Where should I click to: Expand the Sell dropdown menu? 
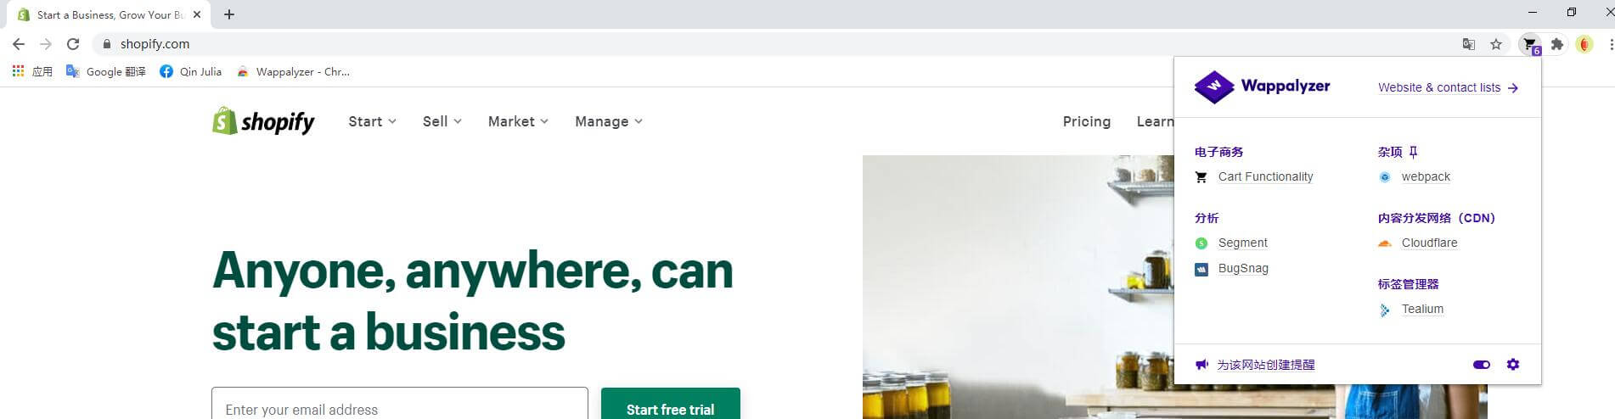pos(442,121)
